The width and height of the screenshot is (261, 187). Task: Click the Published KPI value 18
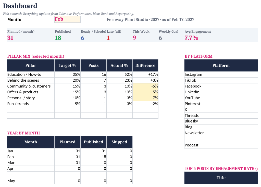click(58, 38)
